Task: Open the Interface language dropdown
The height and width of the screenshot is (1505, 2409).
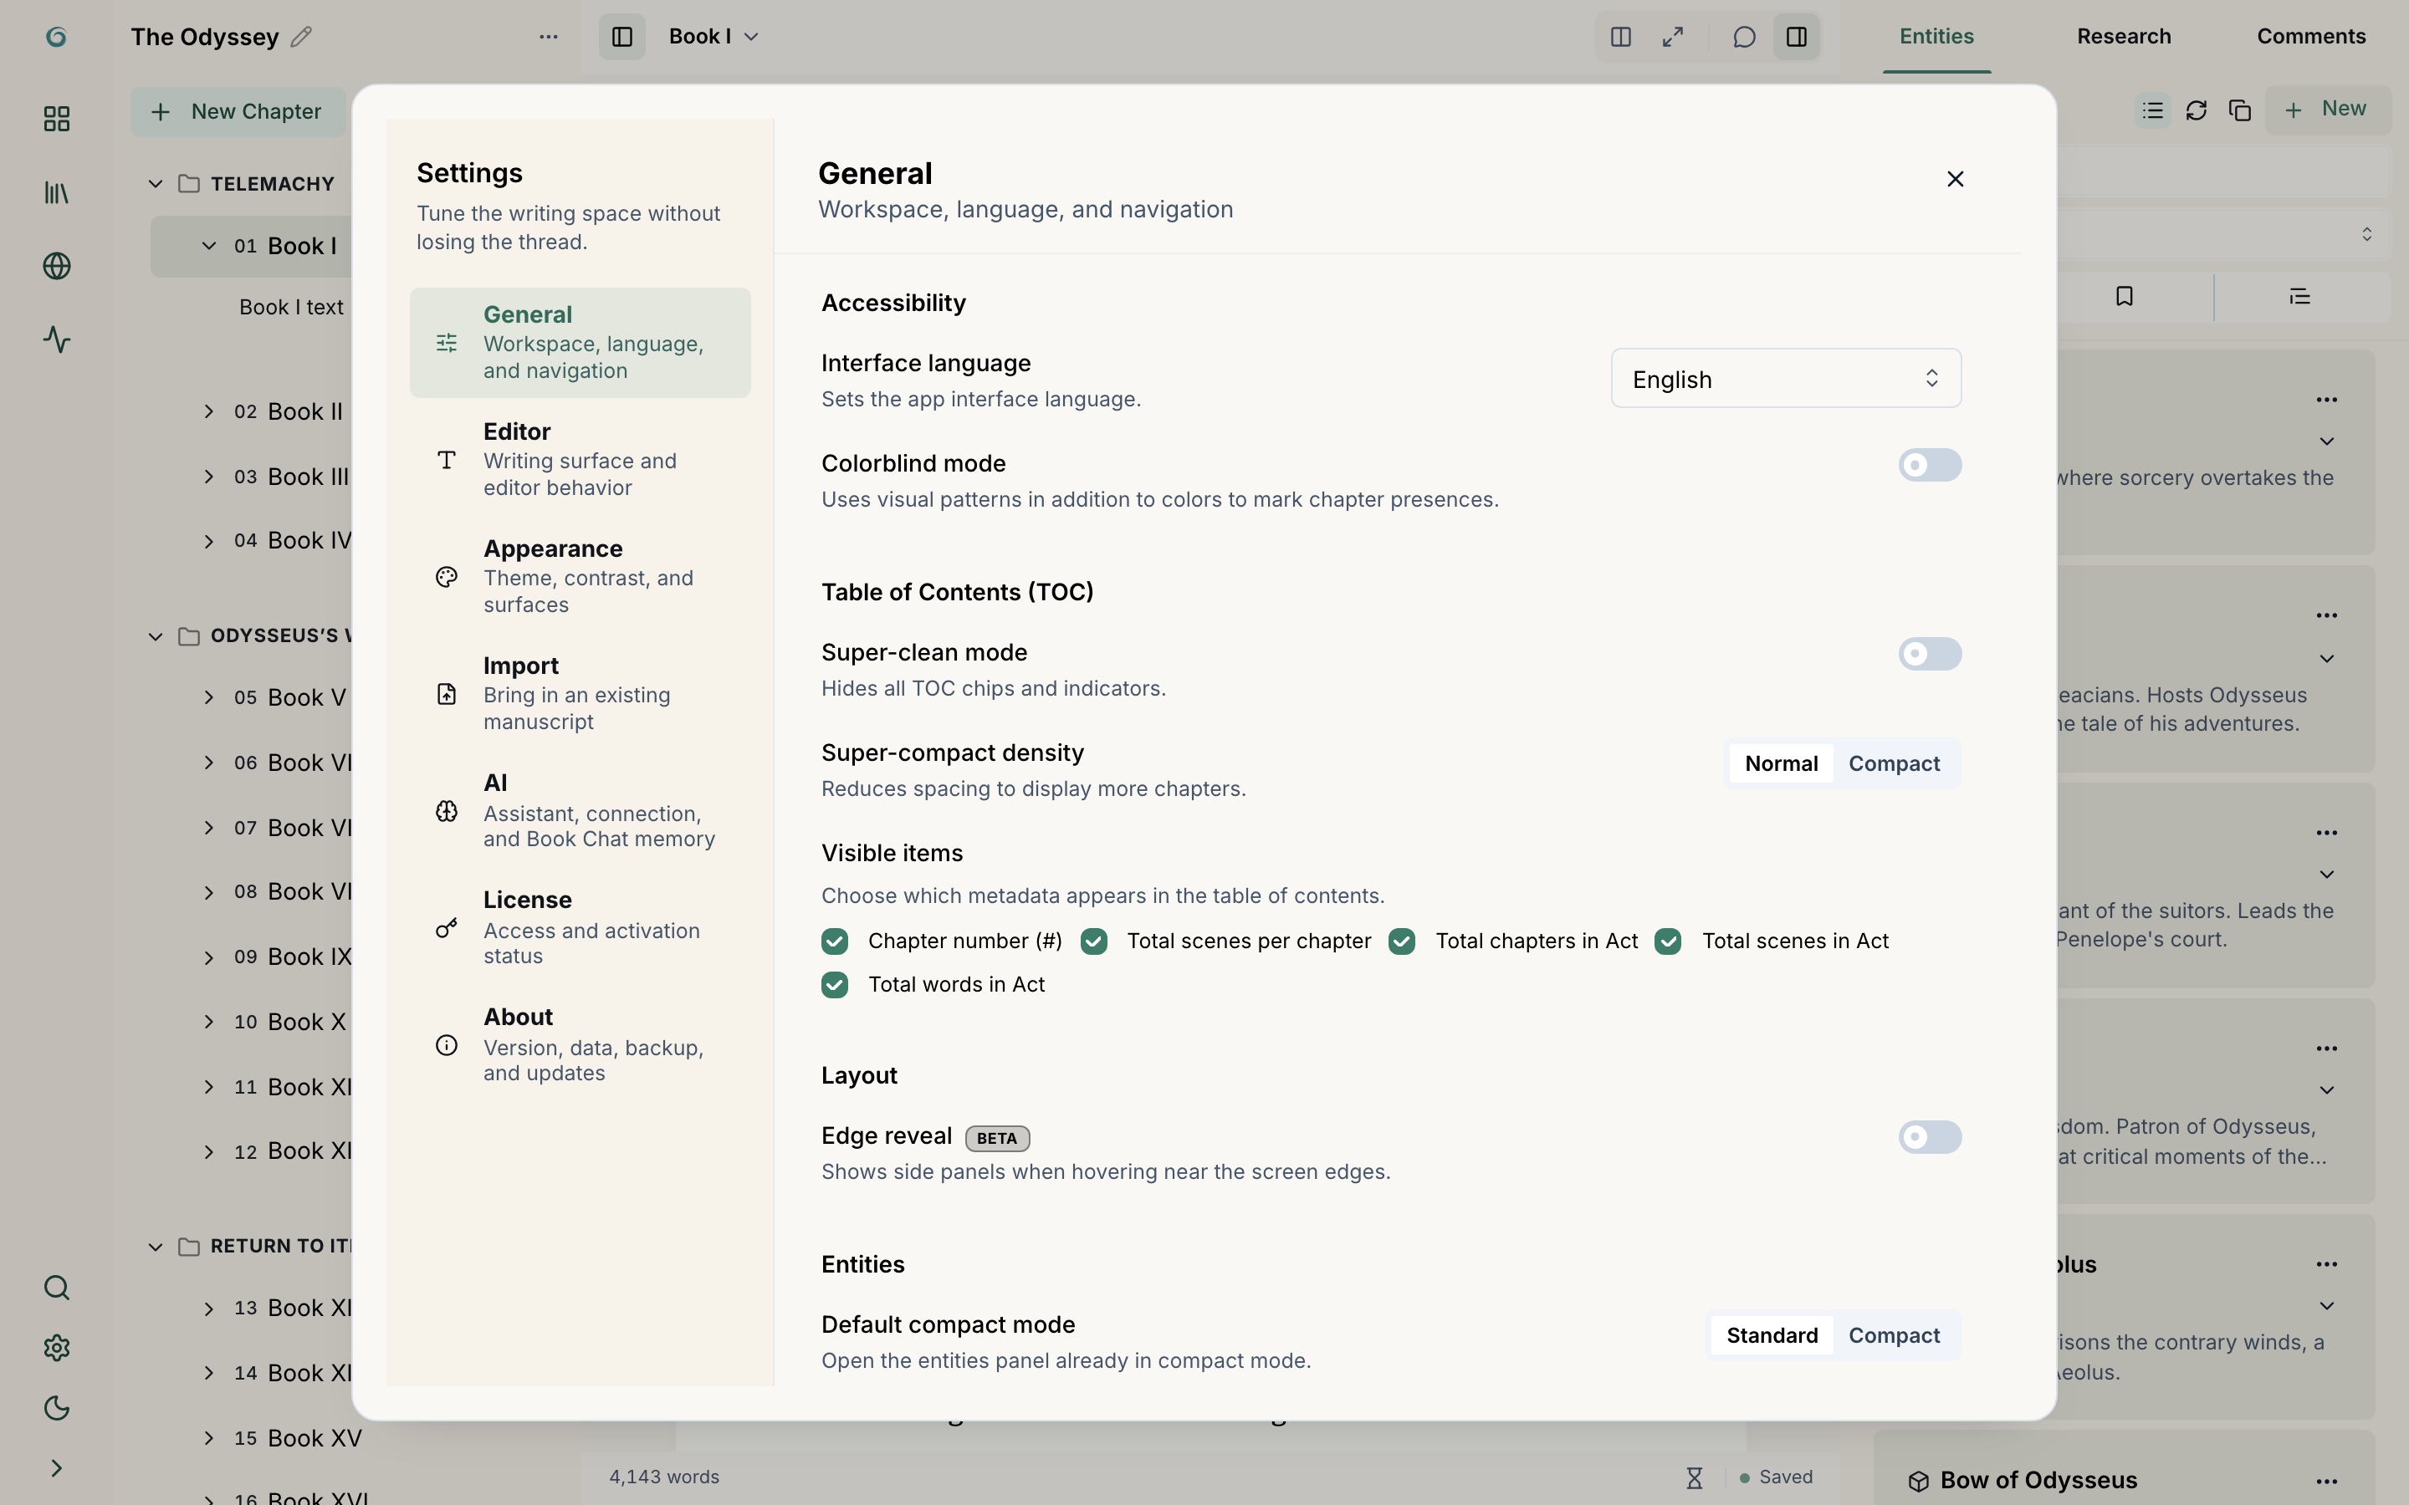Action: (x=1786, y=378)
